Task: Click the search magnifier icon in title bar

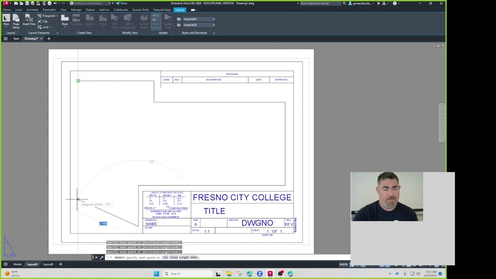Action: [x=344, y=3]
